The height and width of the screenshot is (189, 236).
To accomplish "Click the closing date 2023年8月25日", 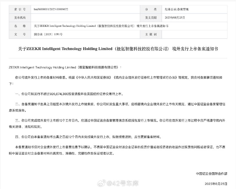I will [x=216, y=184].
